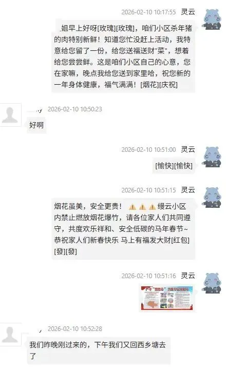Open hippo avatar next to the [愉快][愉快] message

[x=212, y=157]
